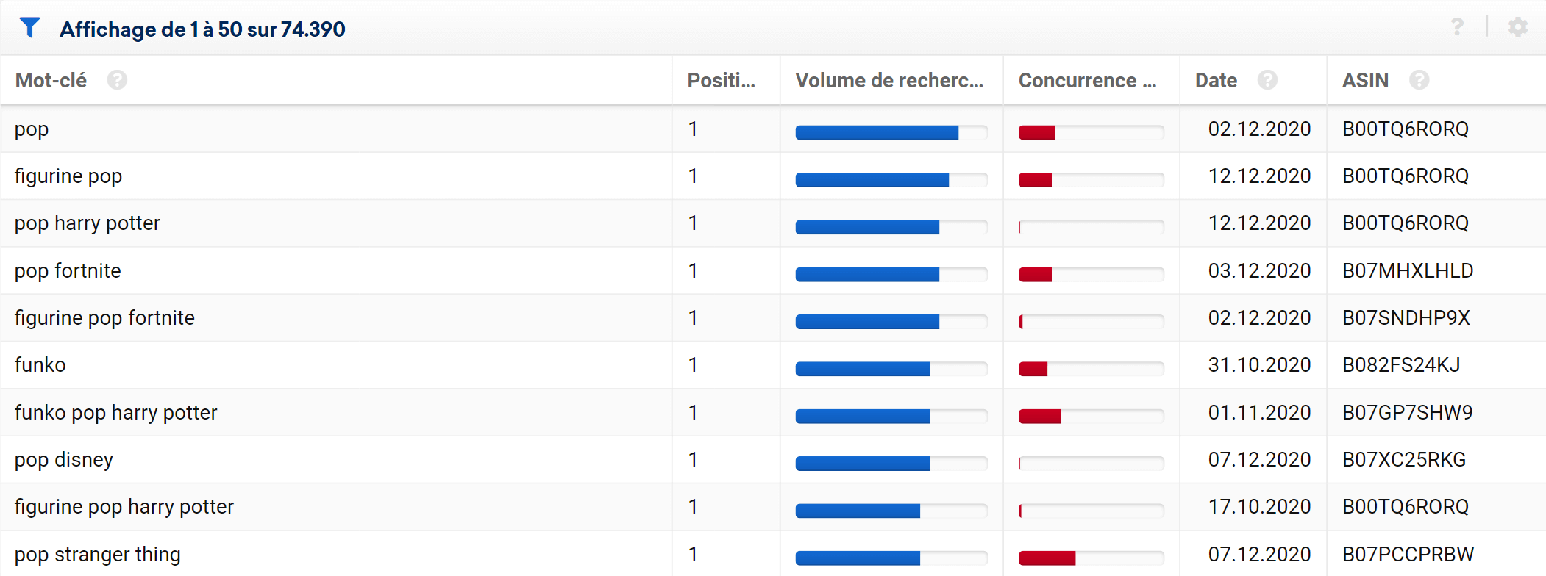The width and height of the screenshot is (1546, 576).
Task: Click date 31.10.2020
Action: 1259,365
